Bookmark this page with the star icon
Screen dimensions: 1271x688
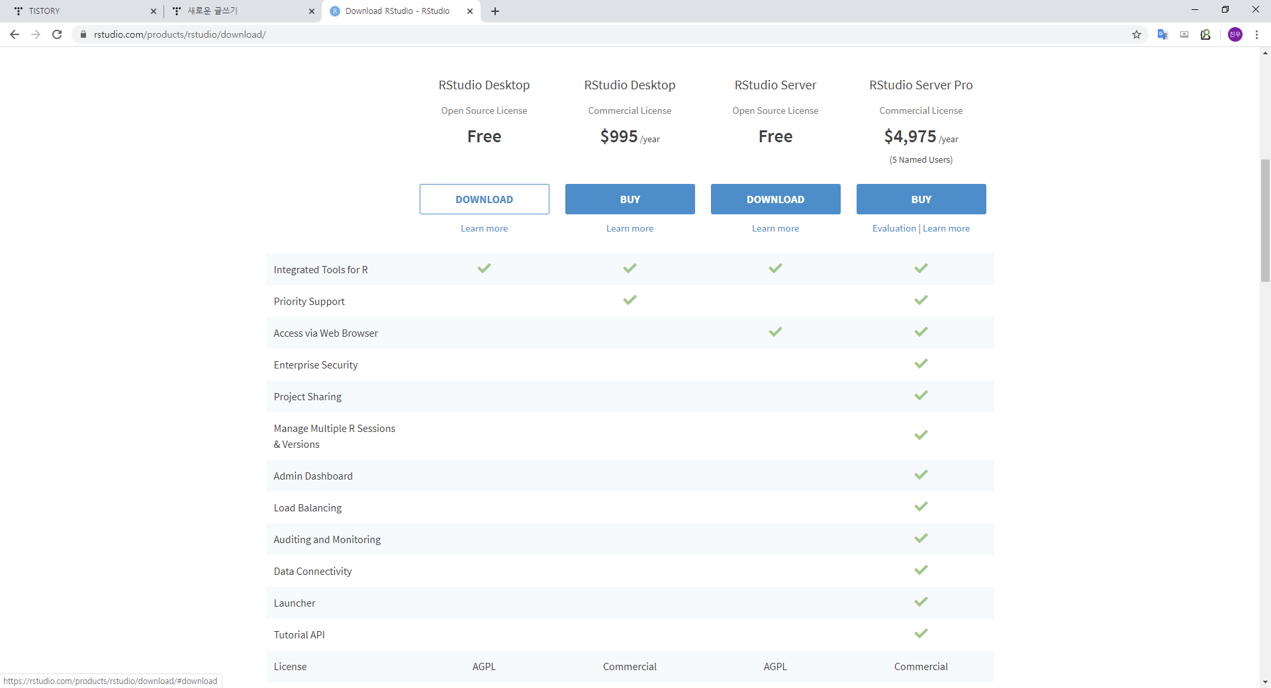pyautogui.click(x=1137, y=34)
